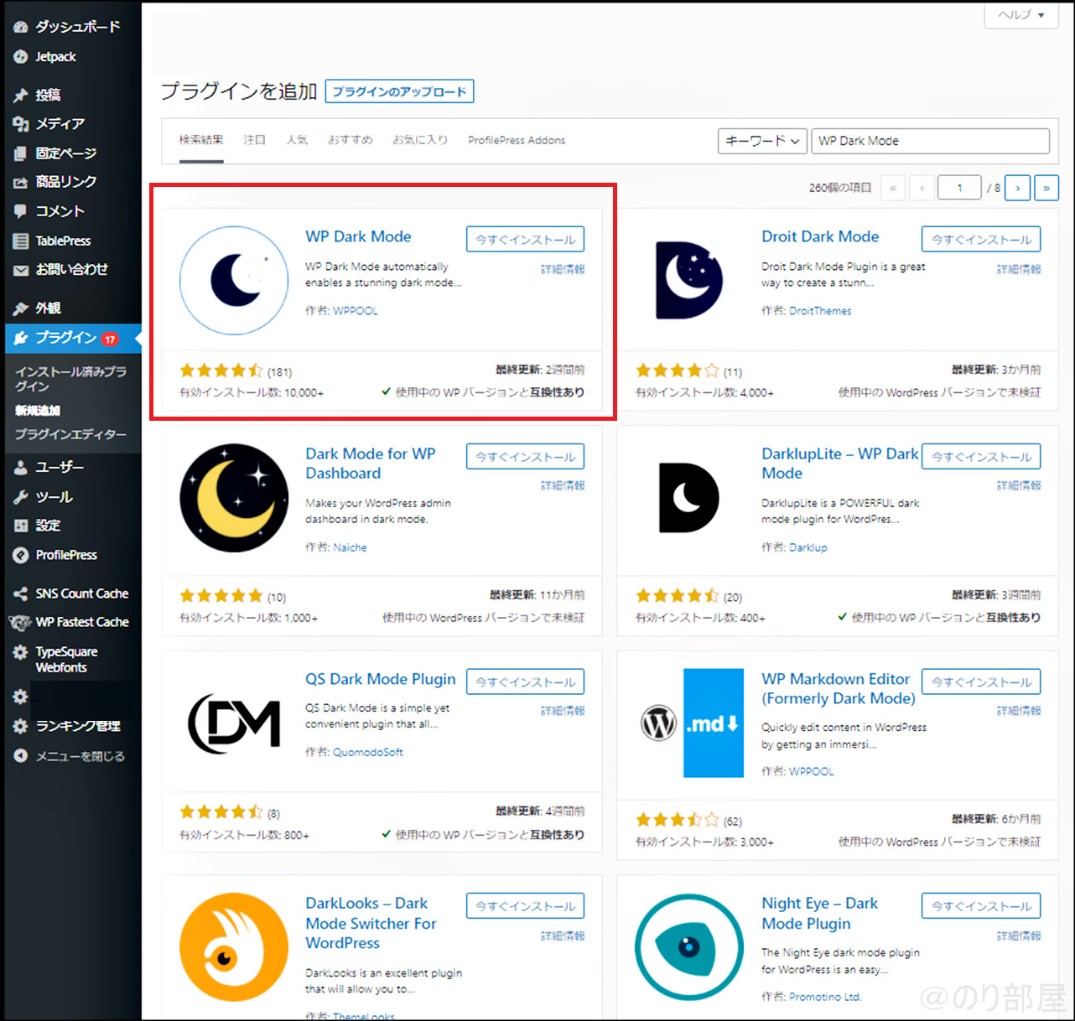
Task: Install DarklupLite – WP Dark Mode
Action: click(x=981, y=456)
